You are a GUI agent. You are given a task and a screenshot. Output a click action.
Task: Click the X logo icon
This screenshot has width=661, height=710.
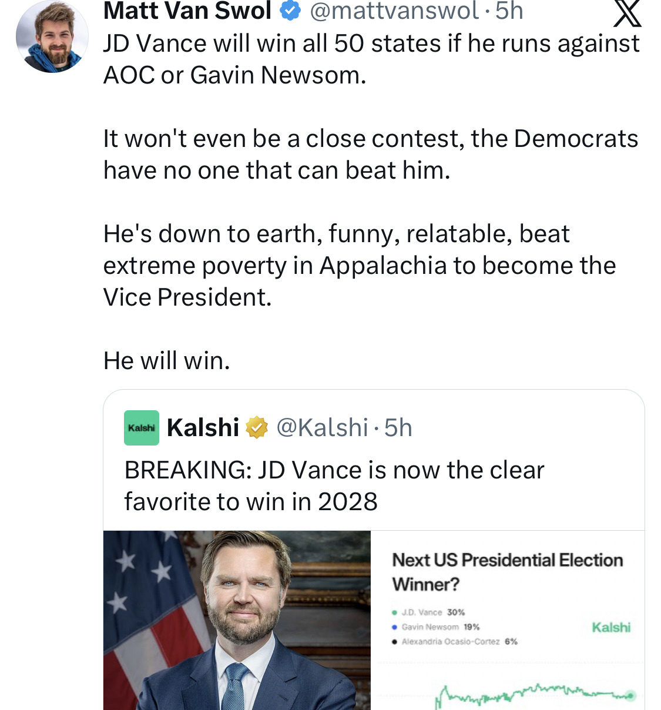(627, 14)
